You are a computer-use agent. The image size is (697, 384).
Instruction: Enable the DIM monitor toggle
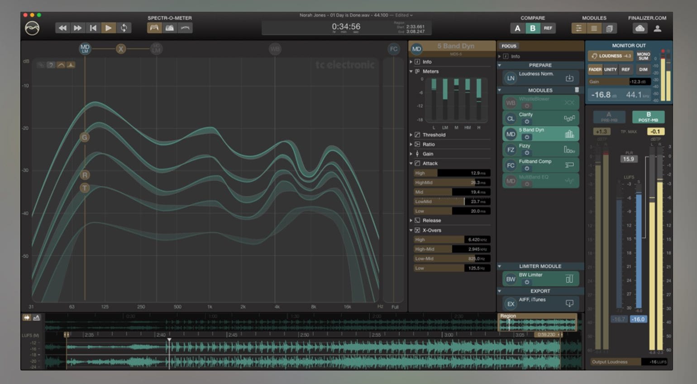point(644,70)
